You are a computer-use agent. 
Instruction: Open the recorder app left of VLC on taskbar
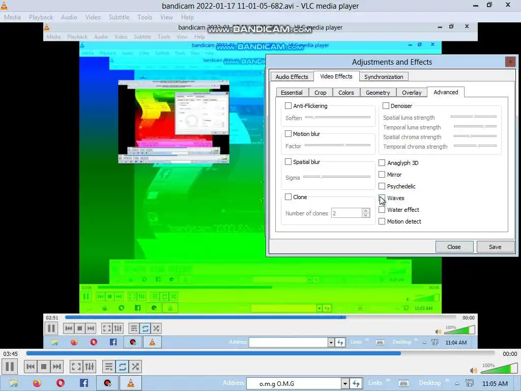click(x=107, y=383)
